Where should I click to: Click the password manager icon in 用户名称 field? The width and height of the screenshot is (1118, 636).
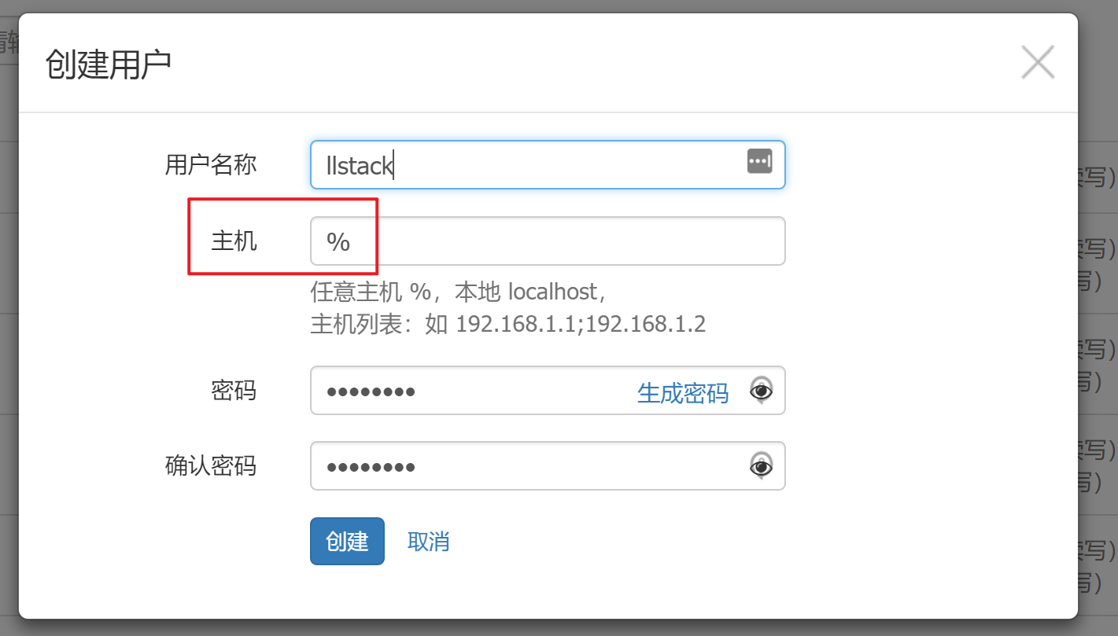[759, 161]
